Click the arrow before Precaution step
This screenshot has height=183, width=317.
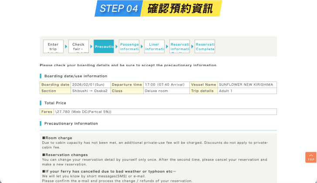click(91, 46)
